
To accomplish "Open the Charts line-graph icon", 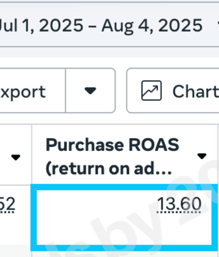I will coord(151,90).
